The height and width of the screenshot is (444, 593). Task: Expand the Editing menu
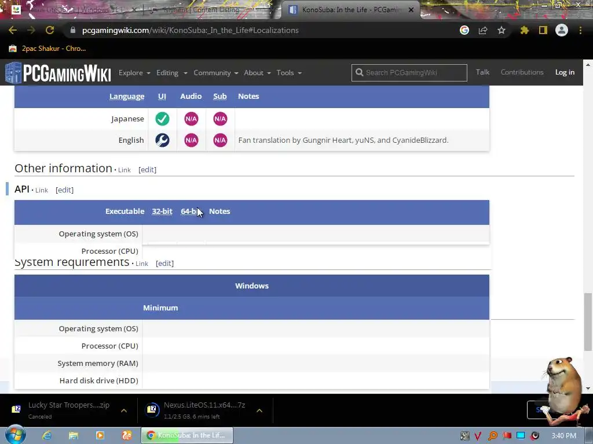pos(171,72)
